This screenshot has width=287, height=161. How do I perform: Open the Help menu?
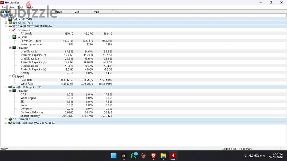click(30, 8)
